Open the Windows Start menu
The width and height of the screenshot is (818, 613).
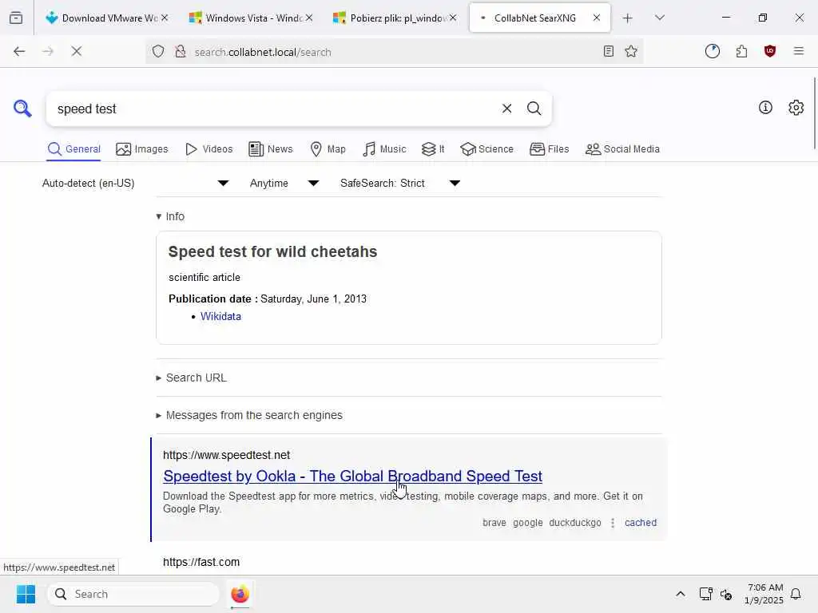(x=26, y=594)
